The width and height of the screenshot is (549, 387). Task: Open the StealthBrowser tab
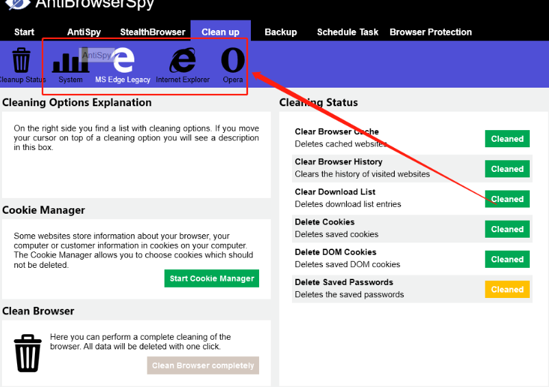153,32
